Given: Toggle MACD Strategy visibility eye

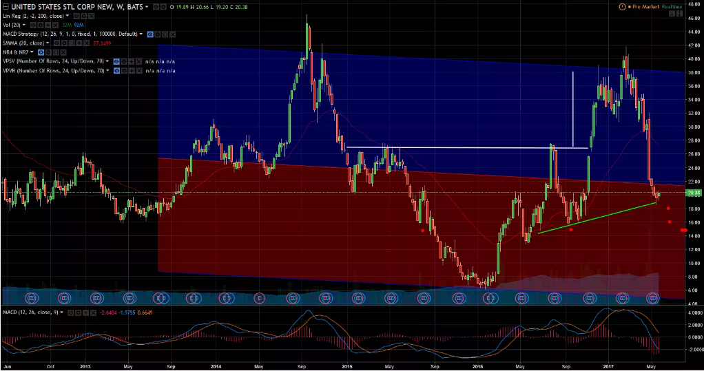Looking at the screenshot, I should (x=150, y=34).
